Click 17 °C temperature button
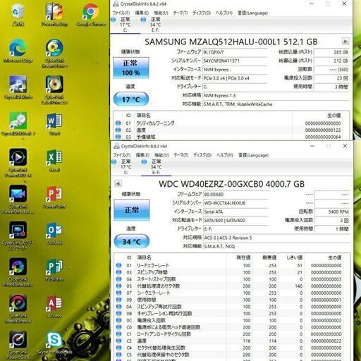This screenshot has height=361, width=361. [131, 99]
